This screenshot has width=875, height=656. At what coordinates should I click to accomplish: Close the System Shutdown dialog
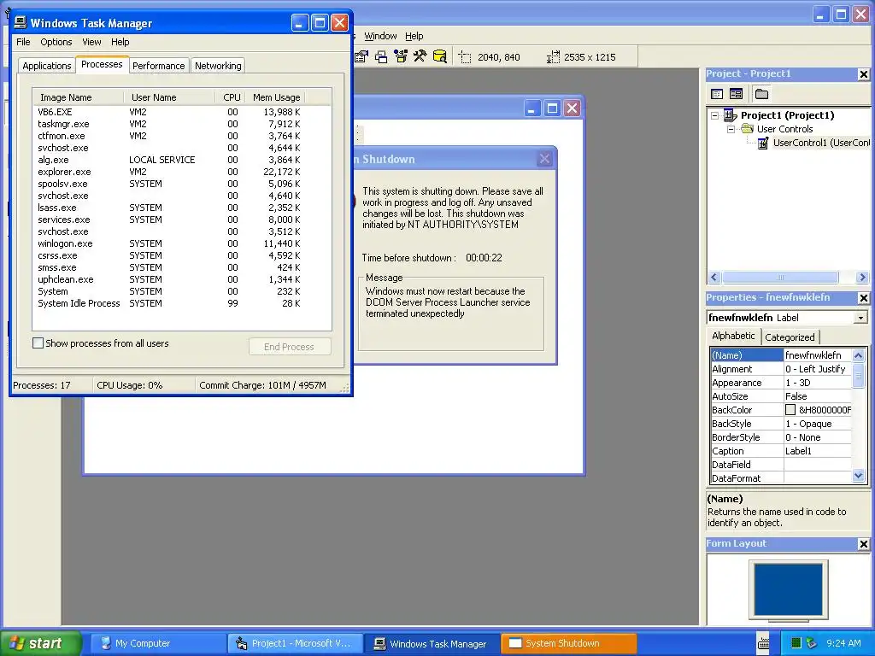pyautogui.click(x=544, y=159)
